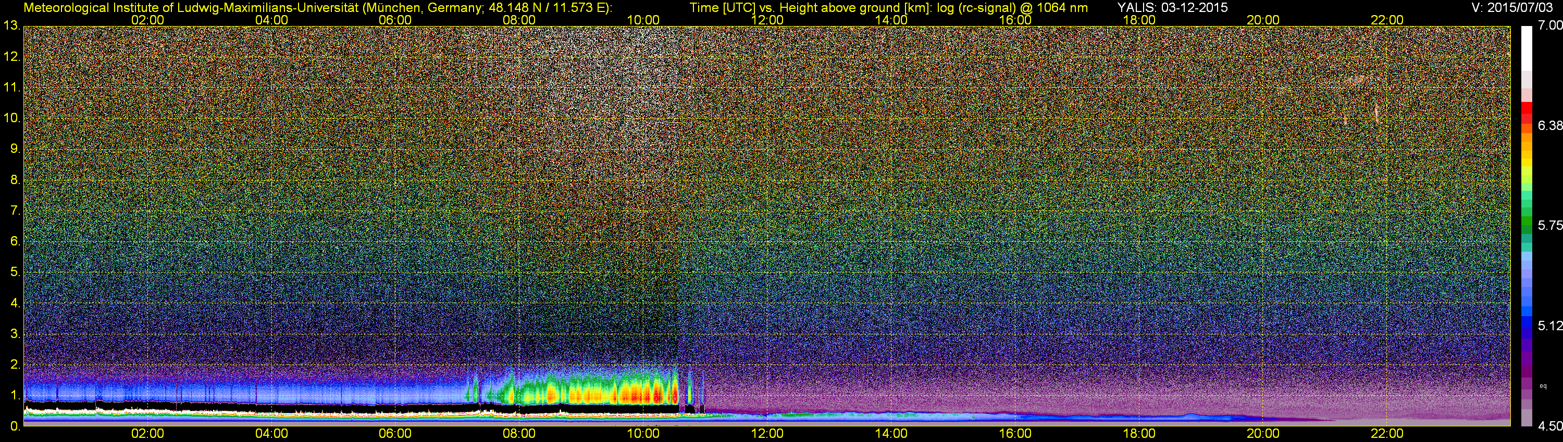
Task: Select the 16:00 label on top axis
Action: coord(1015,20)
